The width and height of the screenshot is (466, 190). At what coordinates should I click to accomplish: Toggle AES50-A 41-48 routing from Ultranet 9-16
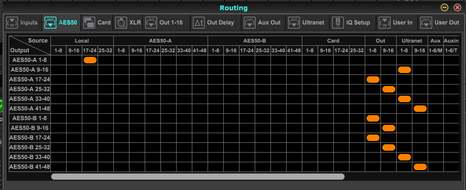[x=420, y=109]
